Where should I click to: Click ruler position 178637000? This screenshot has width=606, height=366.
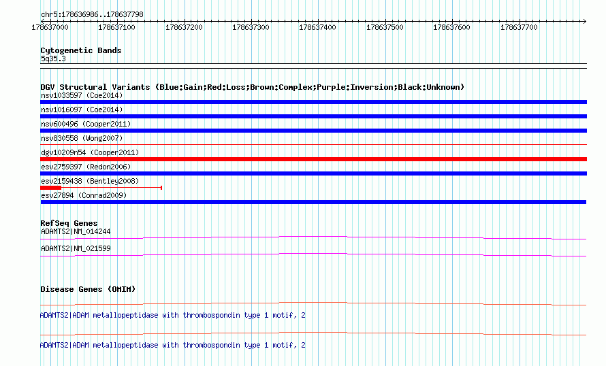pyautogui.click(x=50, y=27)
